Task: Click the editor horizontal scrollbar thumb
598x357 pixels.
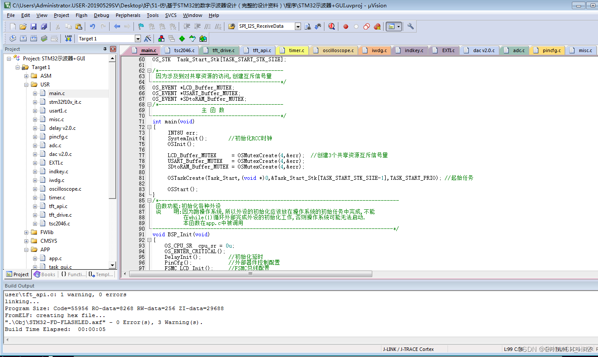Action: [250, 274]
